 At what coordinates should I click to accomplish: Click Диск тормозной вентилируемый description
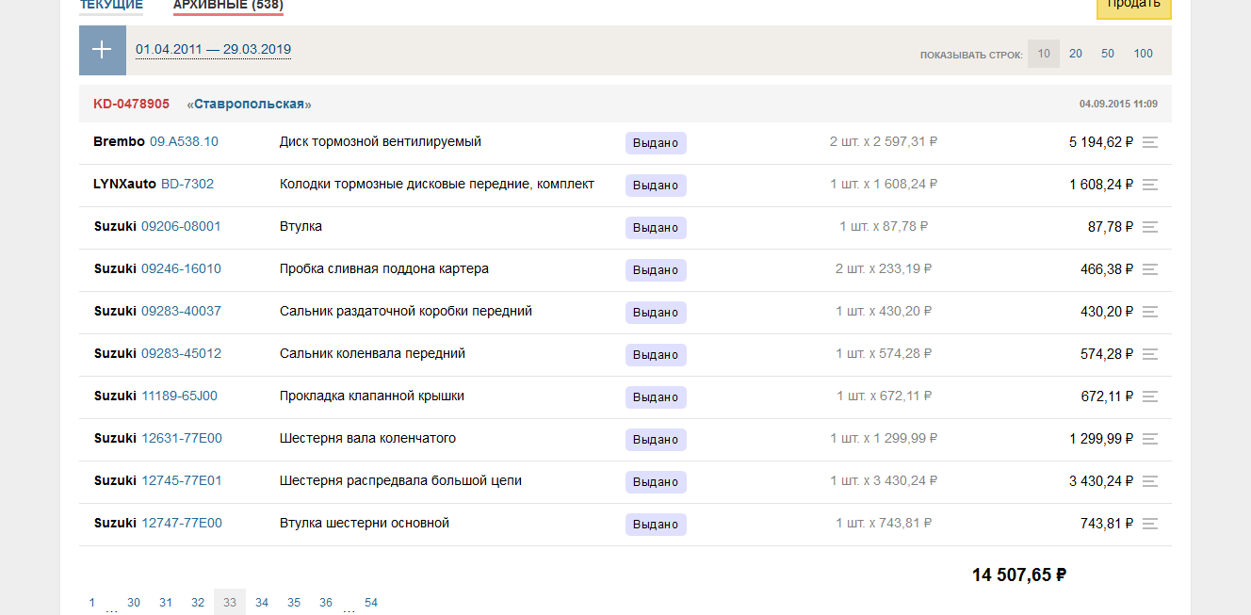[381, 141]
